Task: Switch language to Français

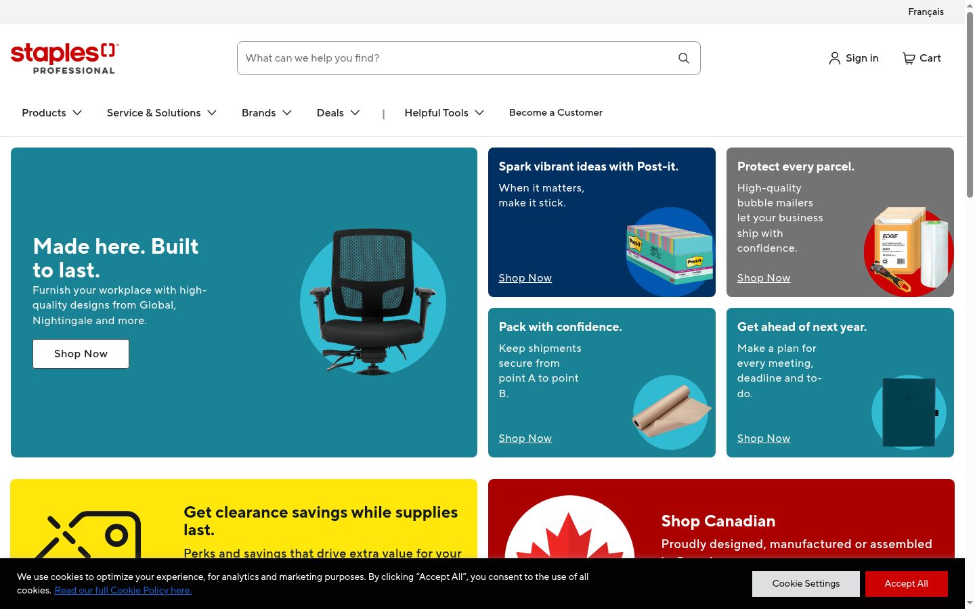Action: (x=926, y=12)
